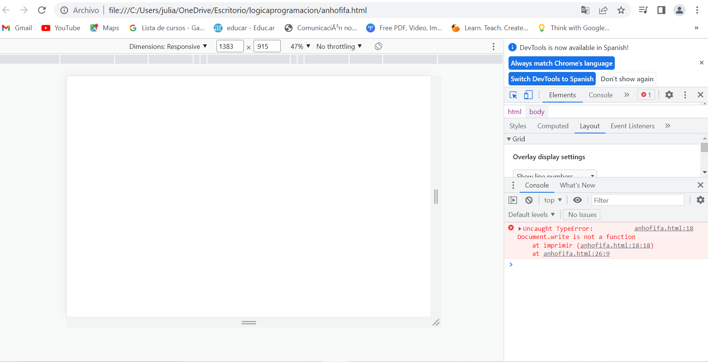Open the 47% zoom dropdown
This screenshot has width=708, height=362.
300,46
